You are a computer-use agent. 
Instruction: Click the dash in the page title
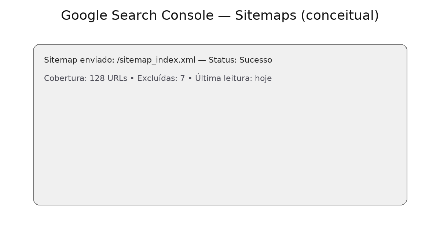(224, 16)
